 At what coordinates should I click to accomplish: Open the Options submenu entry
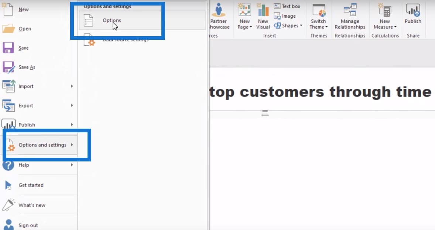click(143, 20)
